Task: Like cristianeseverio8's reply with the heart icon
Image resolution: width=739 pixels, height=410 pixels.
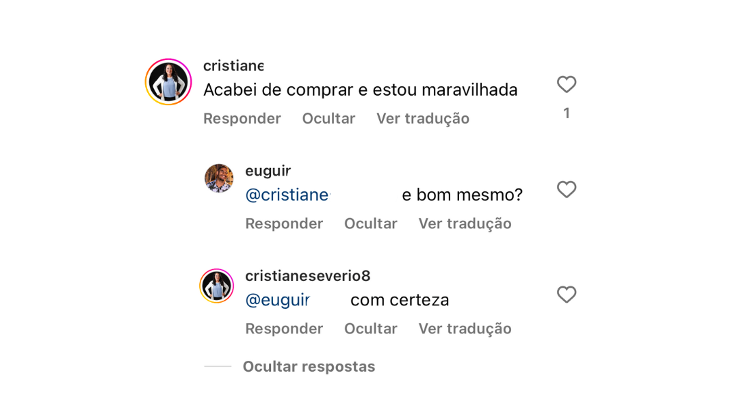Action: (x=566, y=295)
